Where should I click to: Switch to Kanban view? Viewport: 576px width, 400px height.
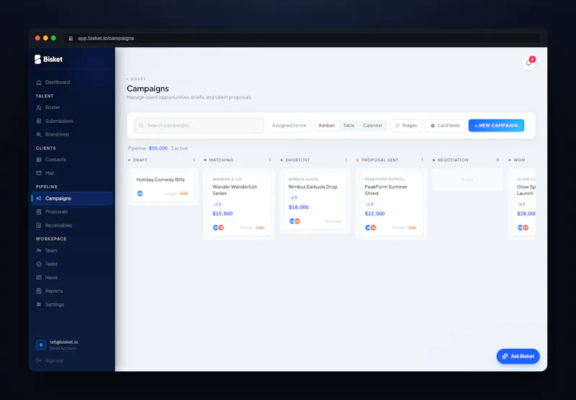[x=327, y=125]
